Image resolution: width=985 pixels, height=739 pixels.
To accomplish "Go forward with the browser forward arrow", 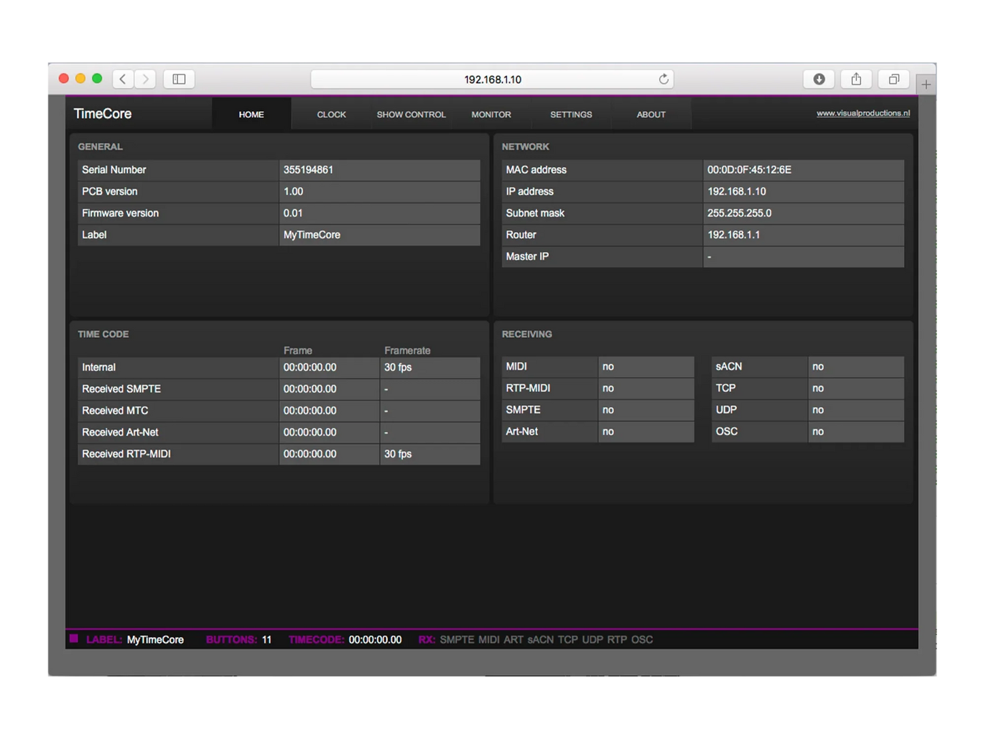I will (x=145, y=79).
